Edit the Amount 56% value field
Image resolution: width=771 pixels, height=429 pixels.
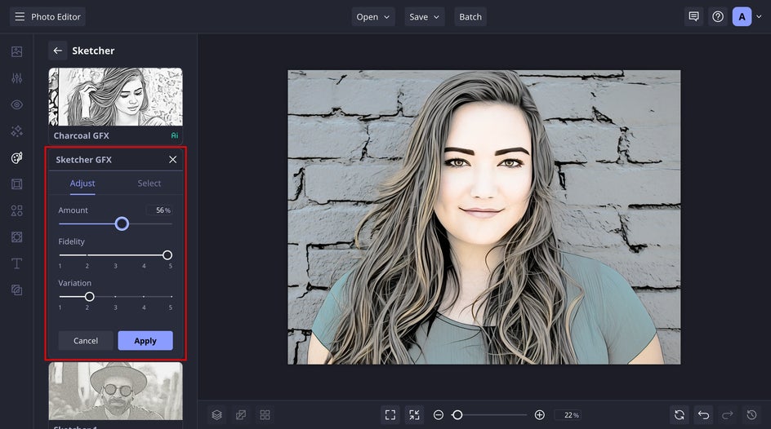tap(159, 210)
